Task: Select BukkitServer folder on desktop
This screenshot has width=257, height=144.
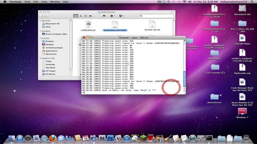Action: click(214, 98)
